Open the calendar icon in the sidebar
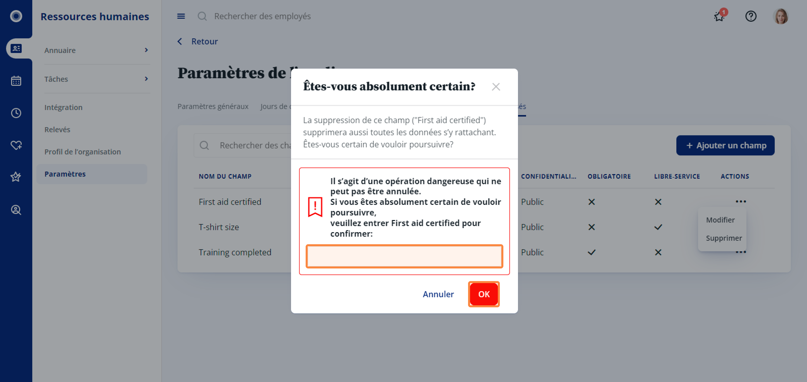This screenshot has width=807, height=382. tap(16, 81)
